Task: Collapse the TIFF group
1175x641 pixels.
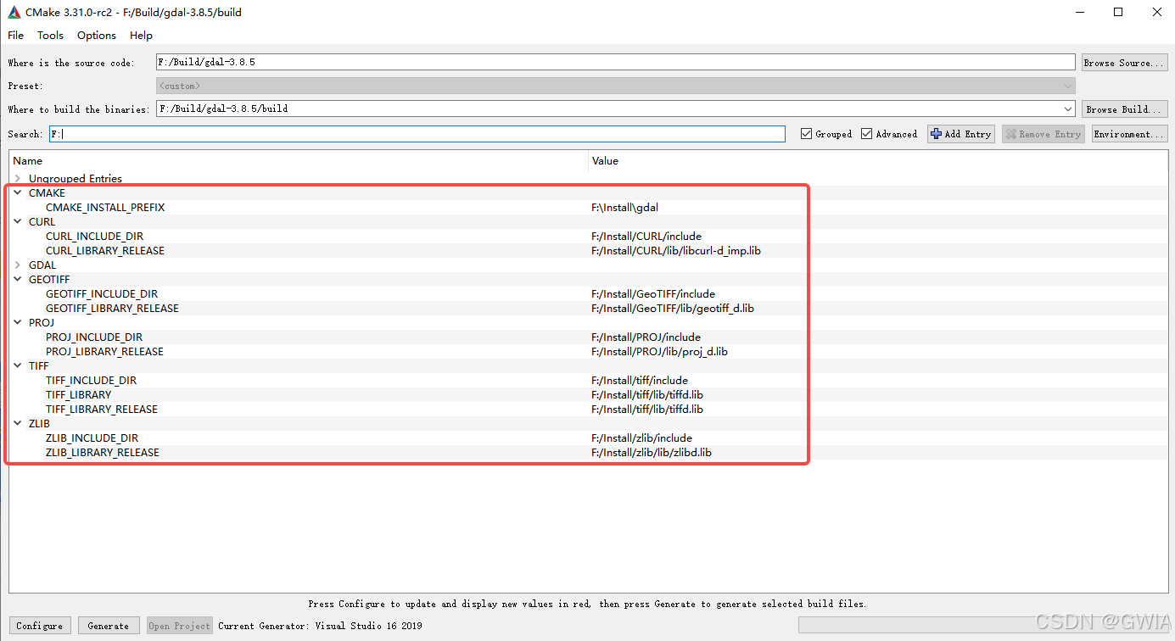Action: (x=18, y=366)
